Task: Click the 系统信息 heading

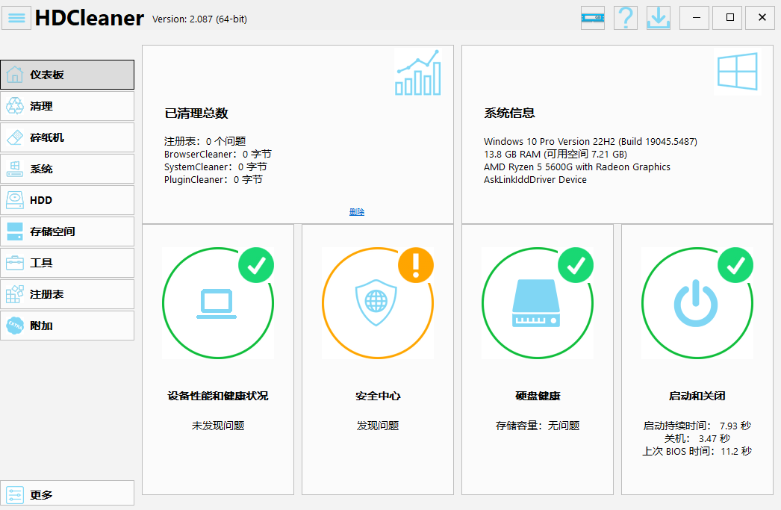Action: 509,113
